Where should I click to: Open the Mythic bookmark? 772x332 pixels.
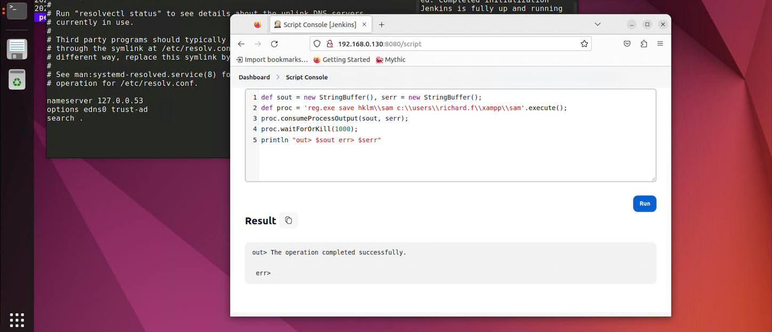pos(391,60)
